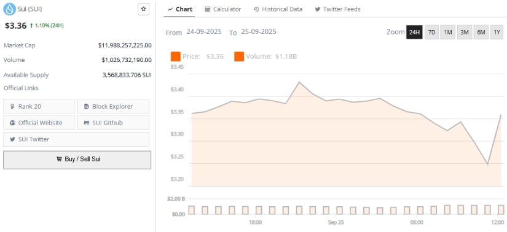Click the last volume bar at 12:00
The width and height of the screenshot is (507, 232).
pyautogui.click(x=501, y=210)
